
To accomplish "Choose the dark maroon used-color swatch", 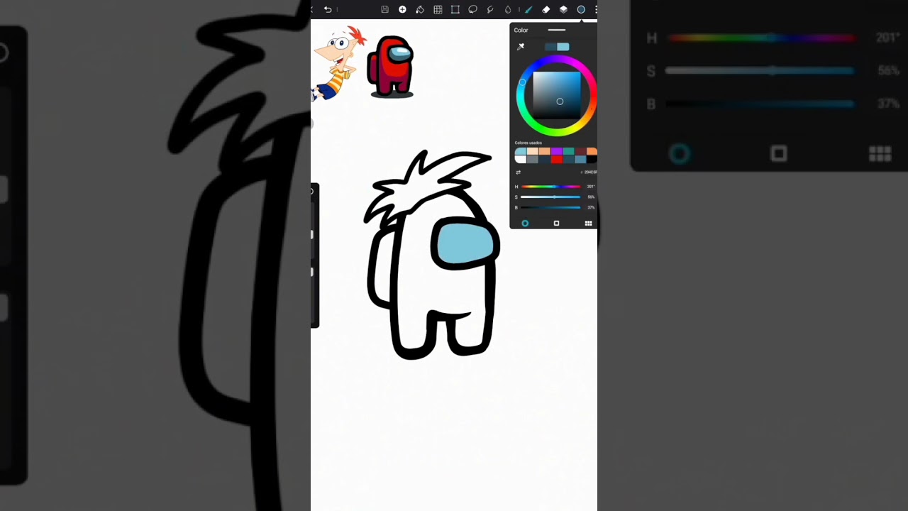I will [580, 151].
